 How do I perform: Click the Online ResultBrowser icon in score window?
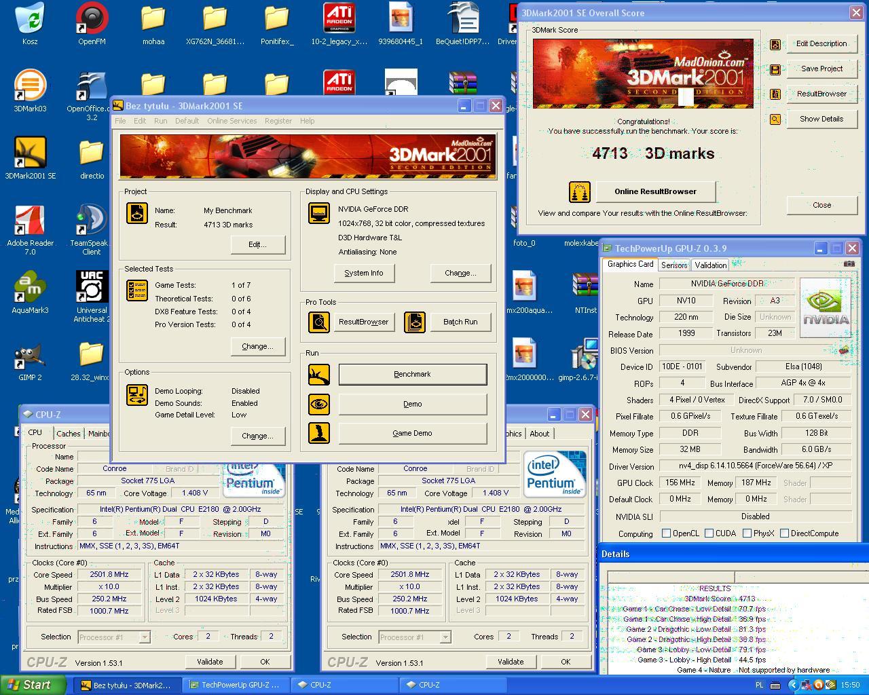[x=580, y=191]
